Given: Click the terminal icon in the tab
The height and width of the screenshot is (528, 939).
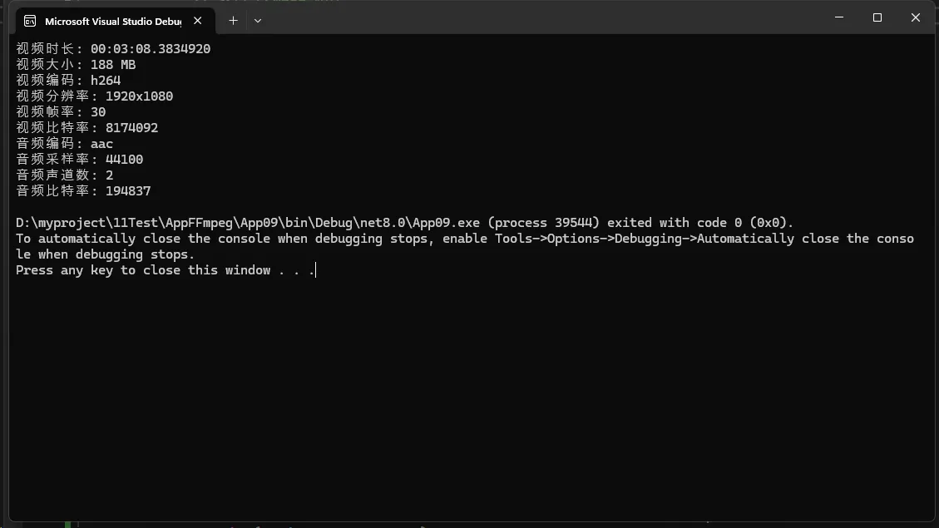Looking at the screenshot, I should pyautogui.click(x=30, y=21).
